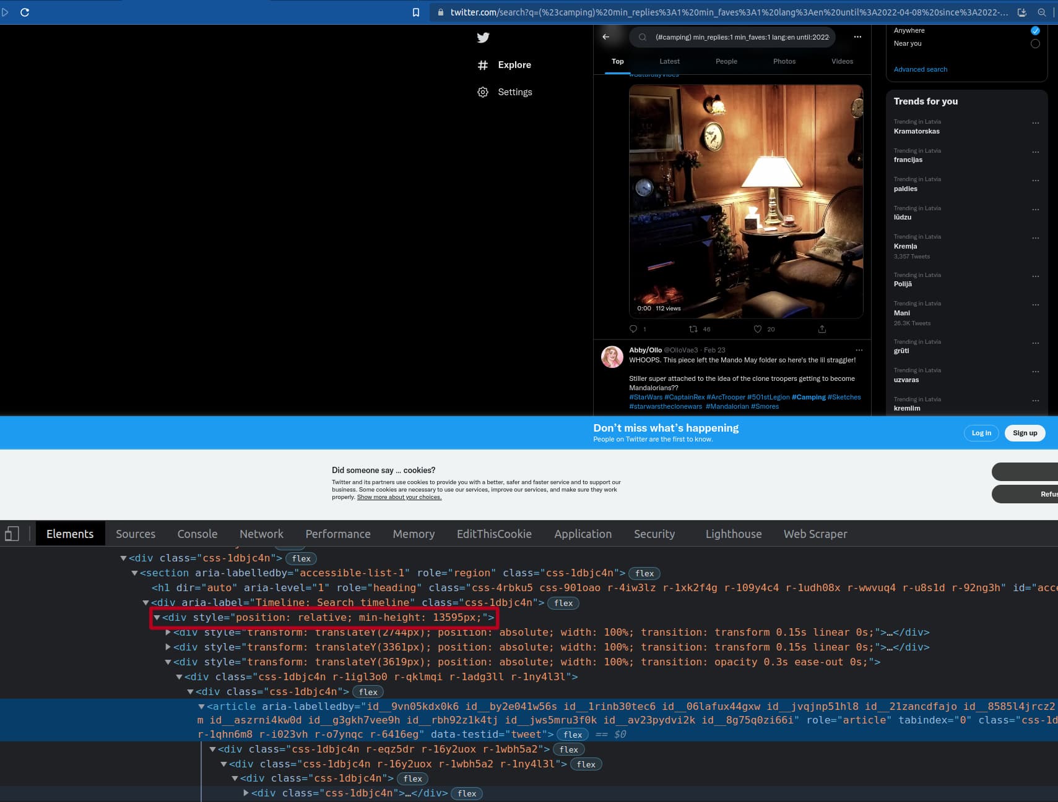The width and height of the screenshot is (1058, 802).
Task: Open the search options three-dot menu
Action: tap(857, 37)
